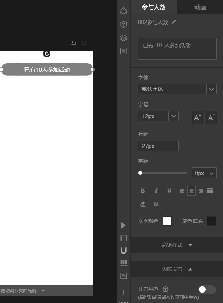Screen dimensions: 223x303
Task: Align text right
Action: click(201, 191)
